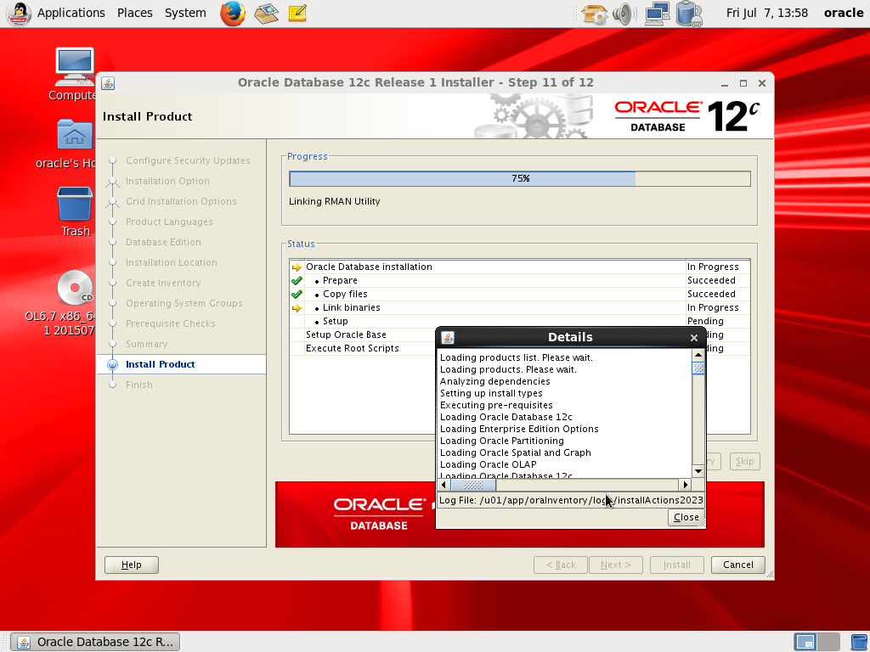Close the Details dialog with Close button

pyautogui.click(x=686, y=517)
